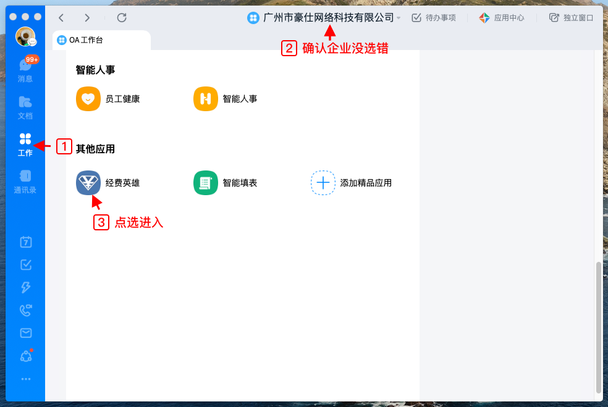
Task: Click the 经费英雄 app label
Action: pos(122,183)
